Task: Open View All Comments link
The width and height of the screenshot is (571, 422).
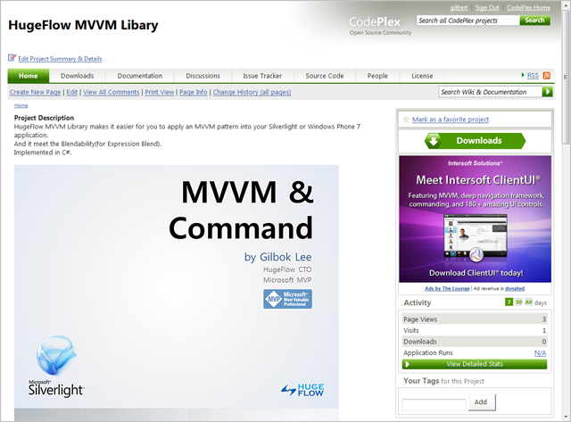Action: (x=111, y=92)
